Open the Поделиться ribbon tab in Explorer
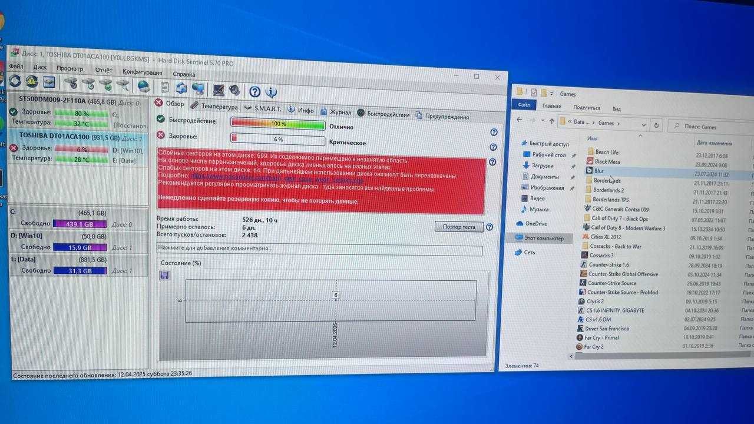This screenshot has width=754, height=424. 587,108
